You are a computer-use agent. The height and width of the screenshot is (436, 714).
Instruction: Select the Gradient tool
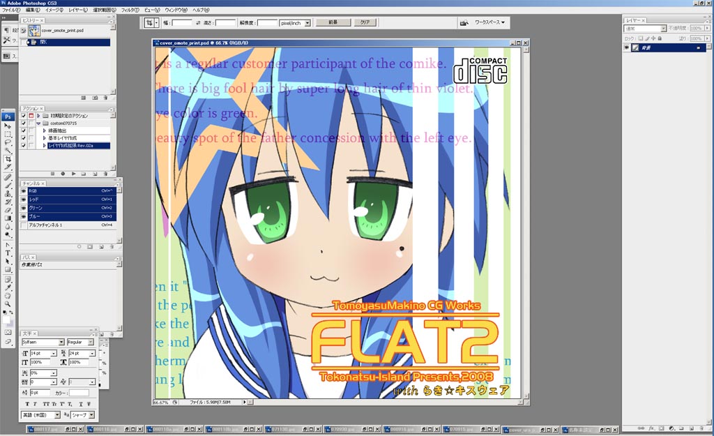(8, 218)
